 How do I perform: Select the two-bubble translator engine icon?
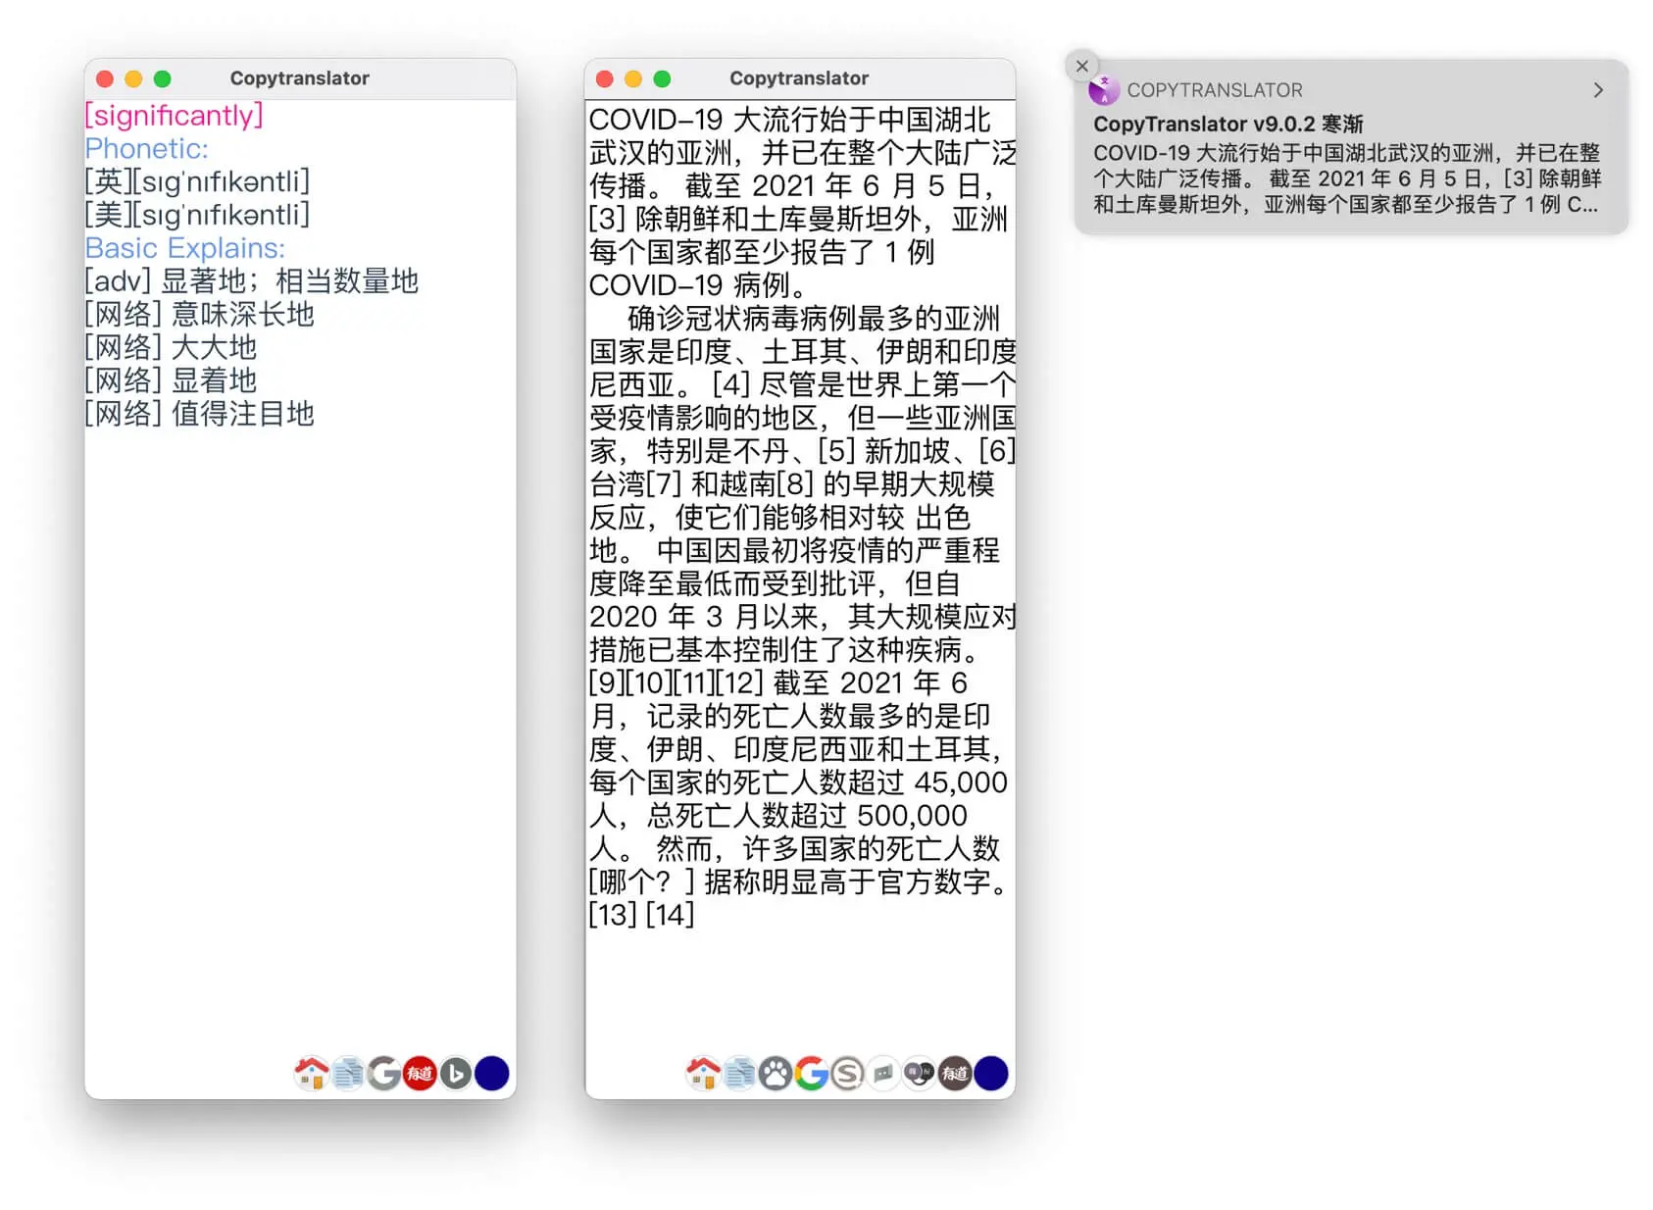click(x=920, y=1073)
